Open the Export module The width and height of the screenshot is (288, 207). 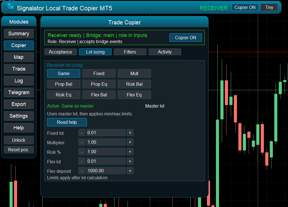pyautogui.click(x=19, y=104)
